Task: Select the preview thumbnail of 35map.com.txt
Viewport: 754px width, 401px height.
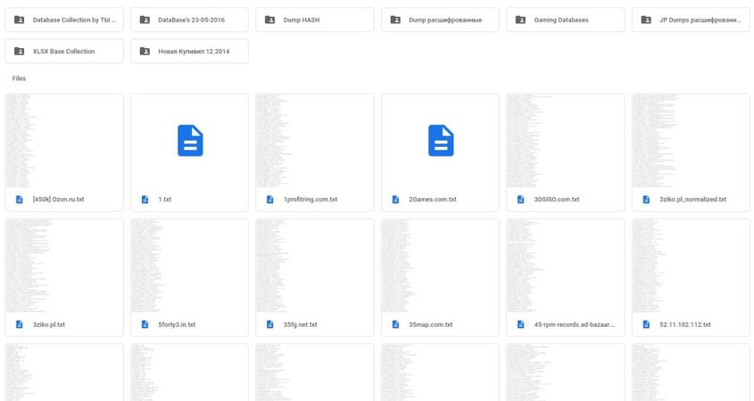Action: (x=440, y=266)
